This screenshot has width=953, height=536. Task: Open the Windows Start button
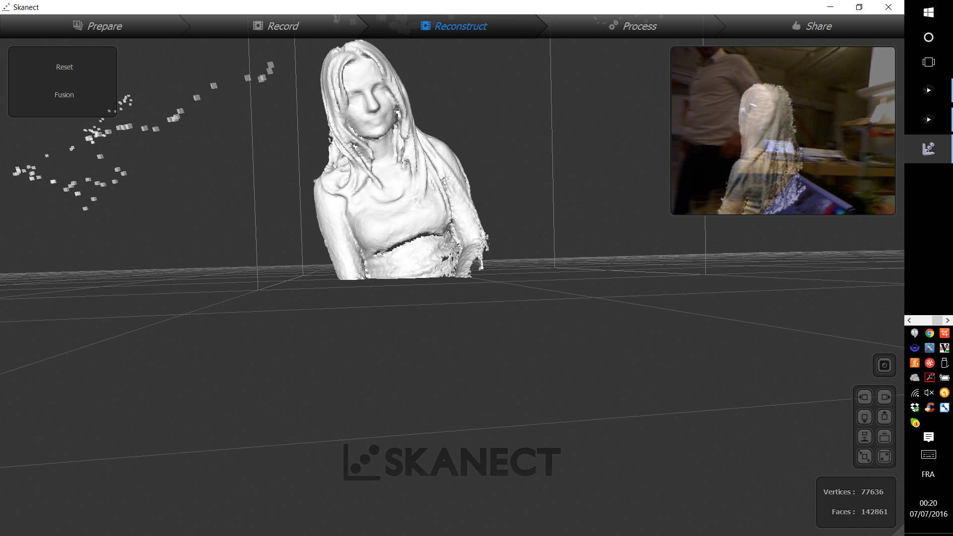point(928,12)
